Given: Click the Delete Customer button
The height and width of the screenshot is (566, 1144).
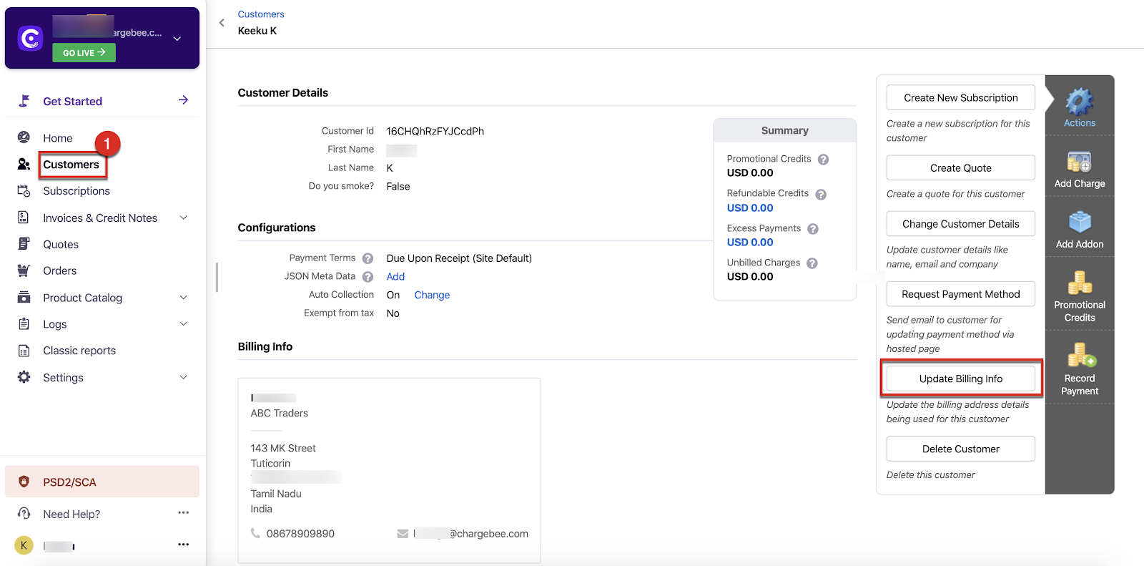Looking at the screenshot, I should tap(960, 449).
